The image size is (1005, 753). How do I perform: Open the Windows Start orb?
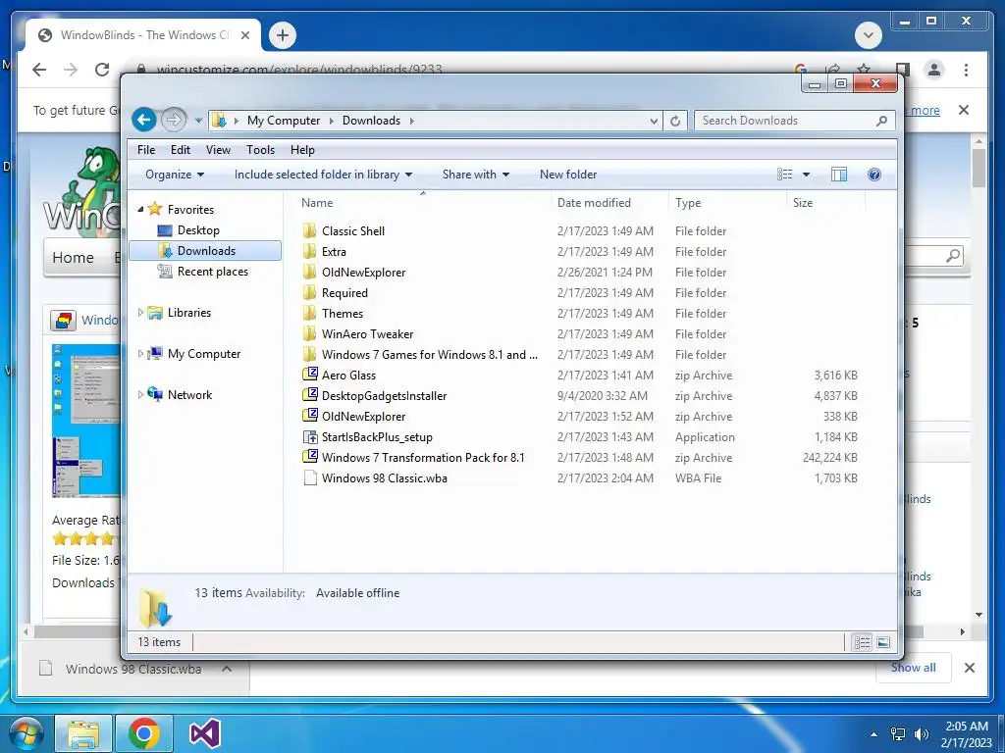coord(25,733)
